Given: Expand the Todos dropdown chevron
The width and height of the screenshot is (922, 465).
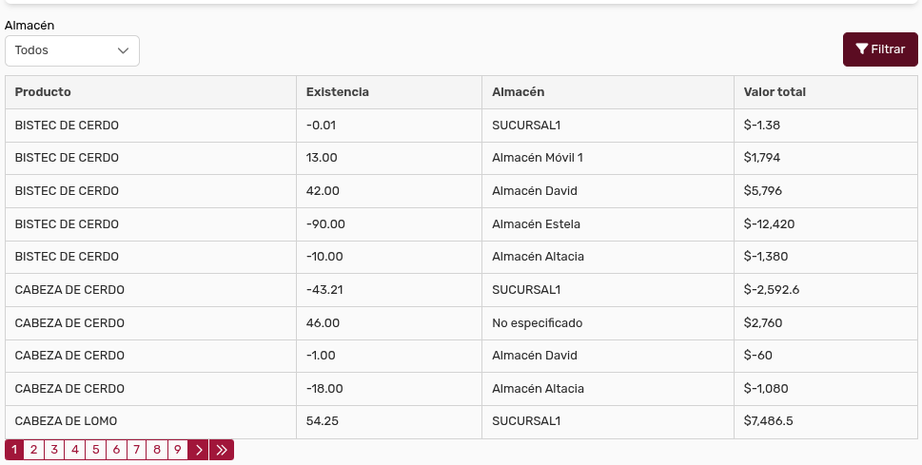Looking at the screenshot, I should [x=123, y=50].
